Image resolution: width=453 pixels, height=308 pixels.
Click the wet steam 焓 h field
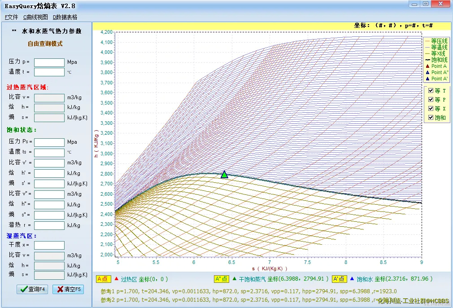(x=49, y=266)
